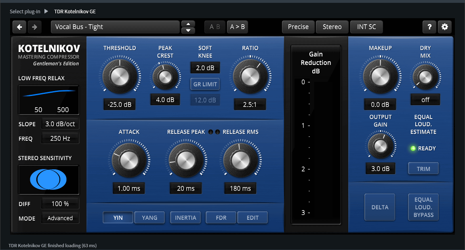Click the Diff 100 % value field
This screenshot has width=465, height=250.
[x=60, y=204]
